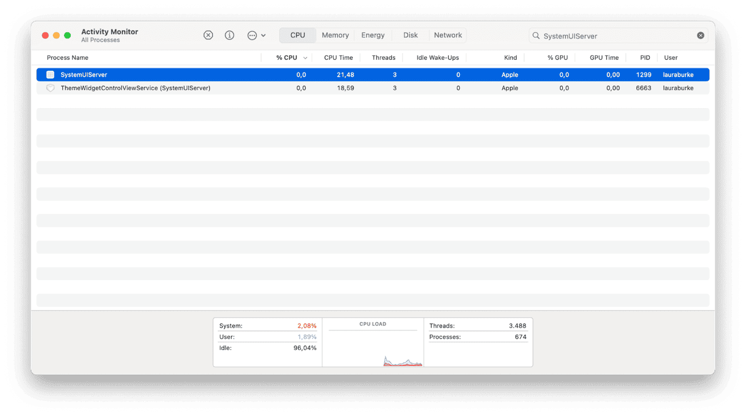746x416 pixels.
Task: Open the Network tab
Action: point(448,35)
